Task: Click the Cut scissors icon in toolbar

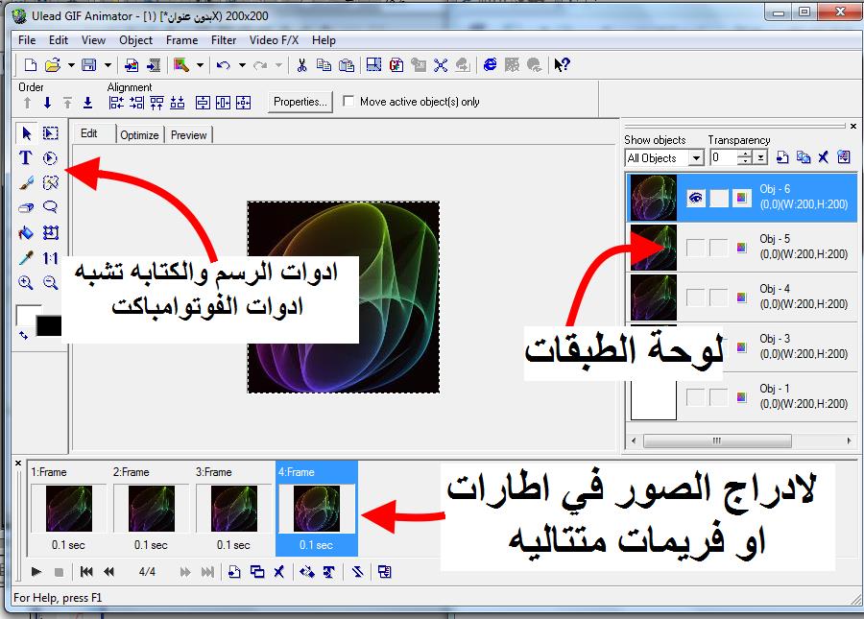Action: coord(301,65)
